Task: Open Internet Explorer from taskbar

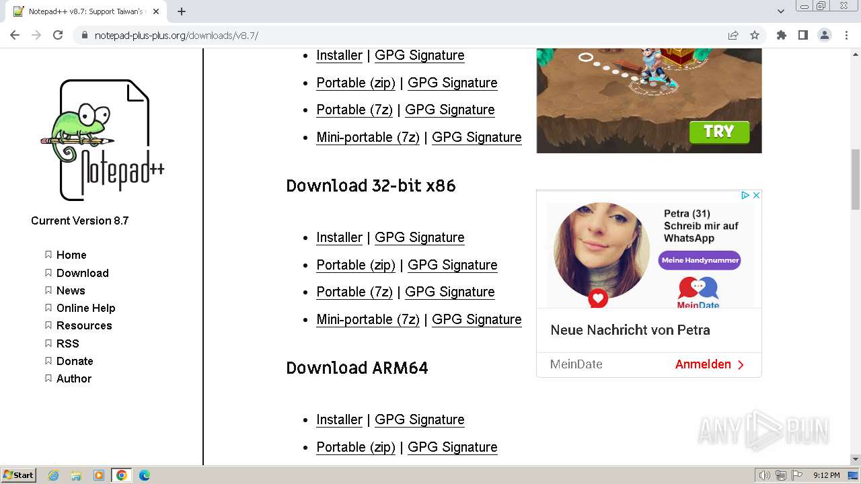Action: click(53, 475)
